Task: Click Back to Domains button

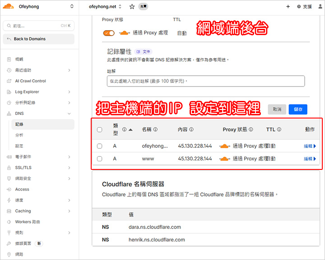Action: pos(39,39)
